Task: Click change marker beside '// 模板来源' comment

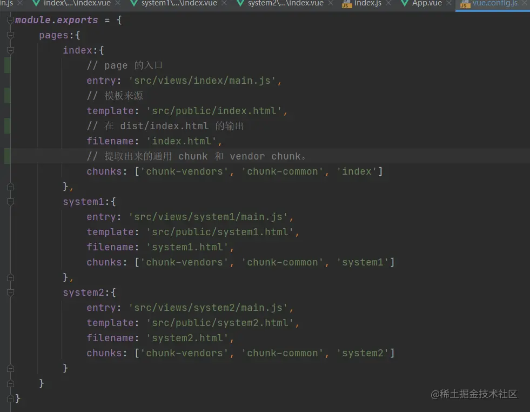Action: [7, 95]
